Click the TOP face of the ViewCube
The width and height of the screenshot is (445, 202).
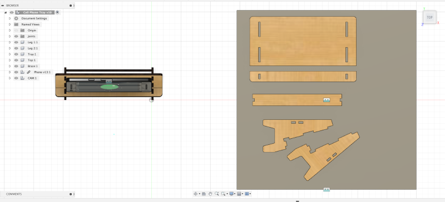coord(429,17)
